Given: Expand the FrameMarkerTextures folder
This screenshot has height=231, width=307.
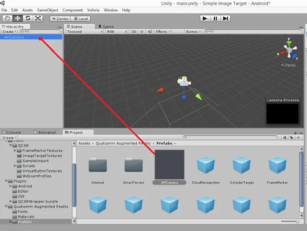Looking at the screenshot, I should [x=15, y=151].
